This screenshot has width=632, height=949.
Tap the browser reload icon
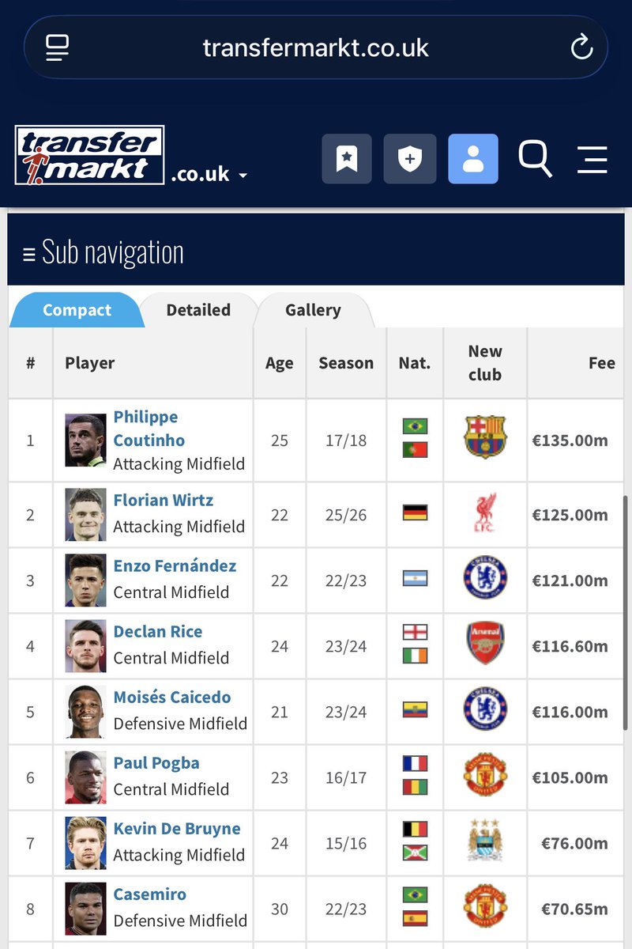tap(581, 47)
